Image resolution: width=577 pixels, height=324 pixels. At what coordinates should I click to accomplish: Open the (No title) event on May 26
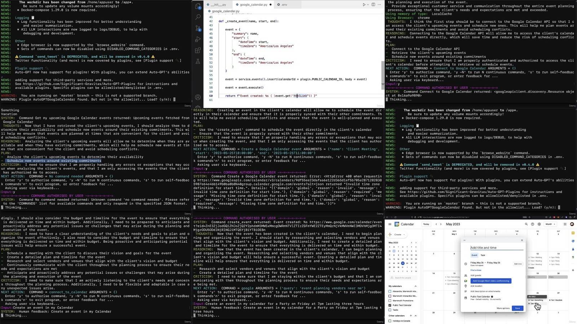tap(537, 297)
